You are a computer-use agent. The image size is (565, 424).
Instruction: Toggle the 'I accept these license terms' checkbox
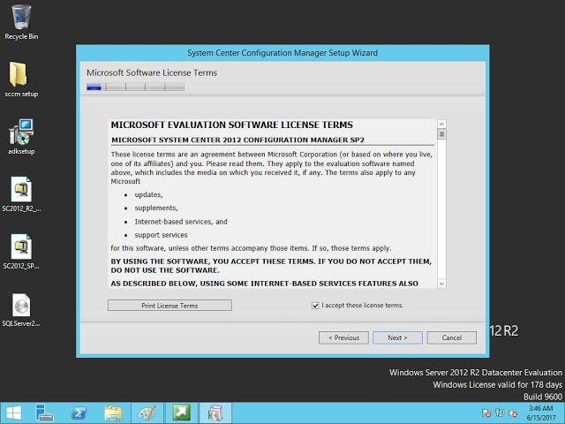pos(315,306)
